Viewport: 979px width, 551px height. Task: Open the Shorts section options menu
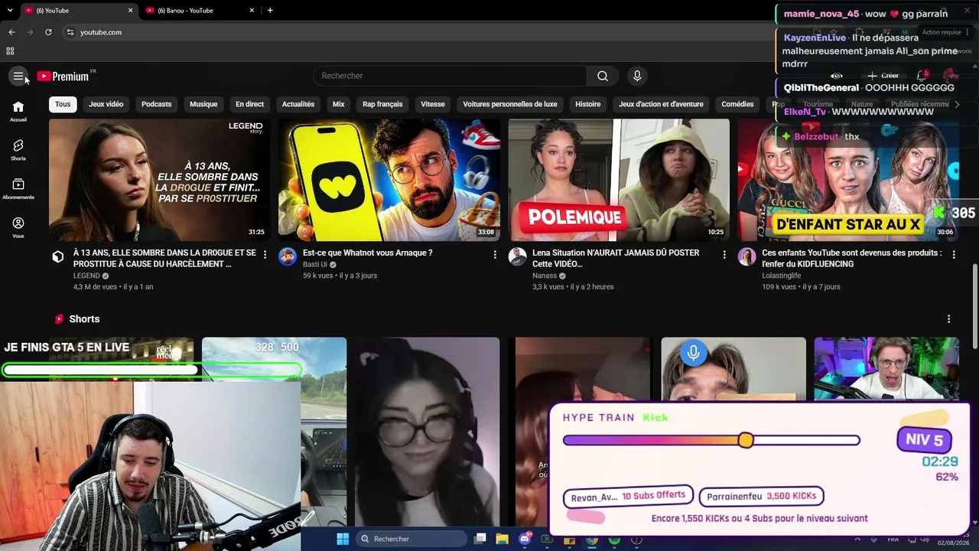pos(948,319)
